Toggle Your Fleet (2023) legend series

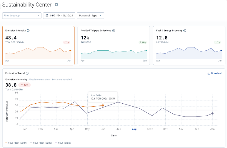point(42,143)
